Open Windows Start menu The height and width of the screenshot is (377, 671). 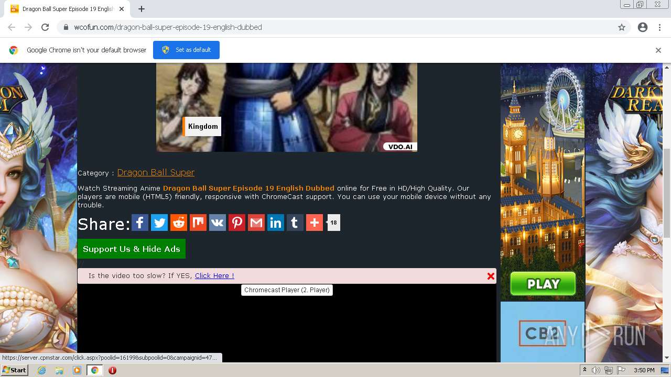(x=15, y=370)
